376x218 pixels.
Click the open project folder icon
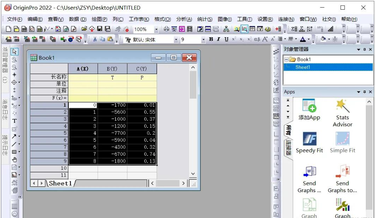pyautogui.click(x=84, y=29)
